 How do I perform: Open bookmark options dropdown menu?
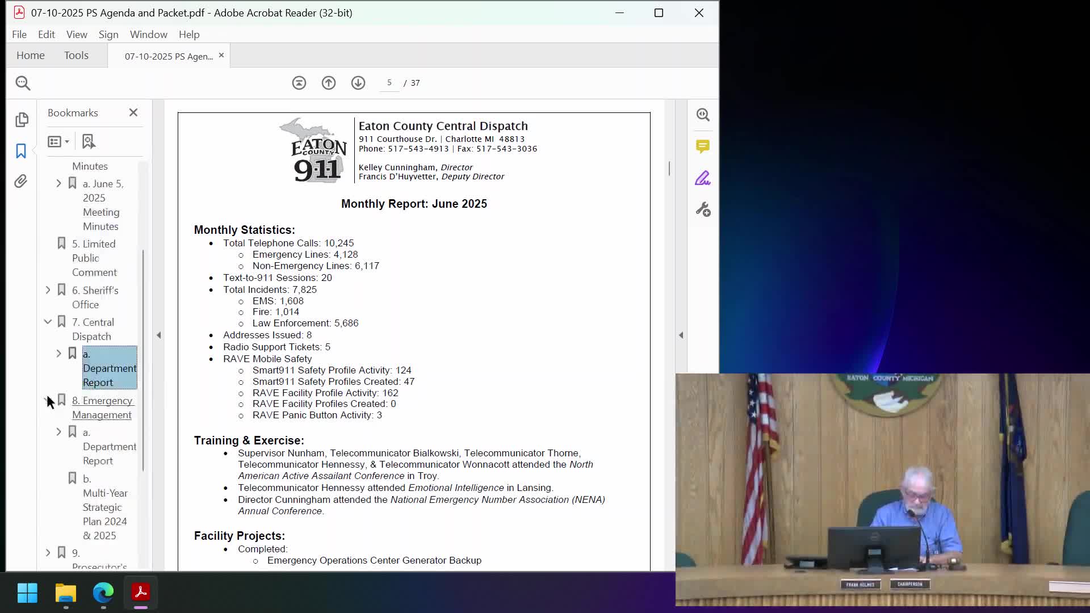coord(58,141)
